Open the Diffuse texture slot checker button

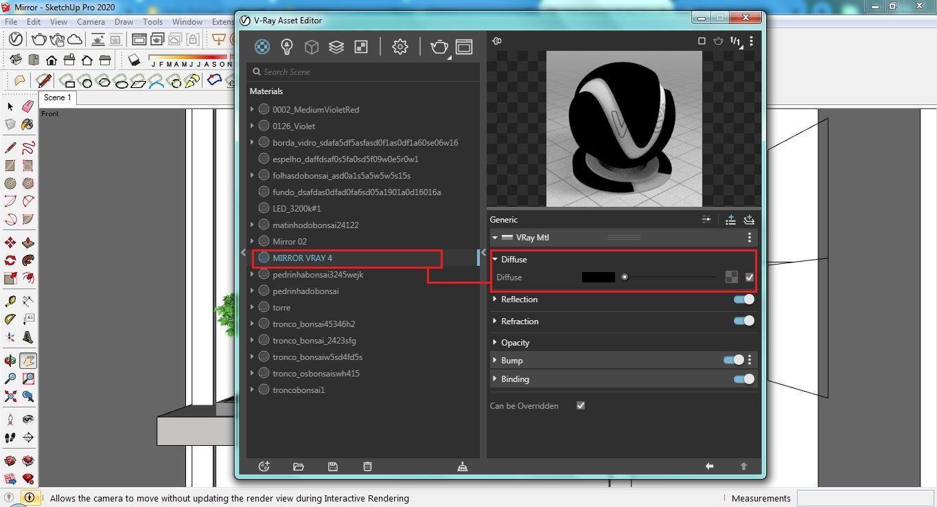coord(731,278)
